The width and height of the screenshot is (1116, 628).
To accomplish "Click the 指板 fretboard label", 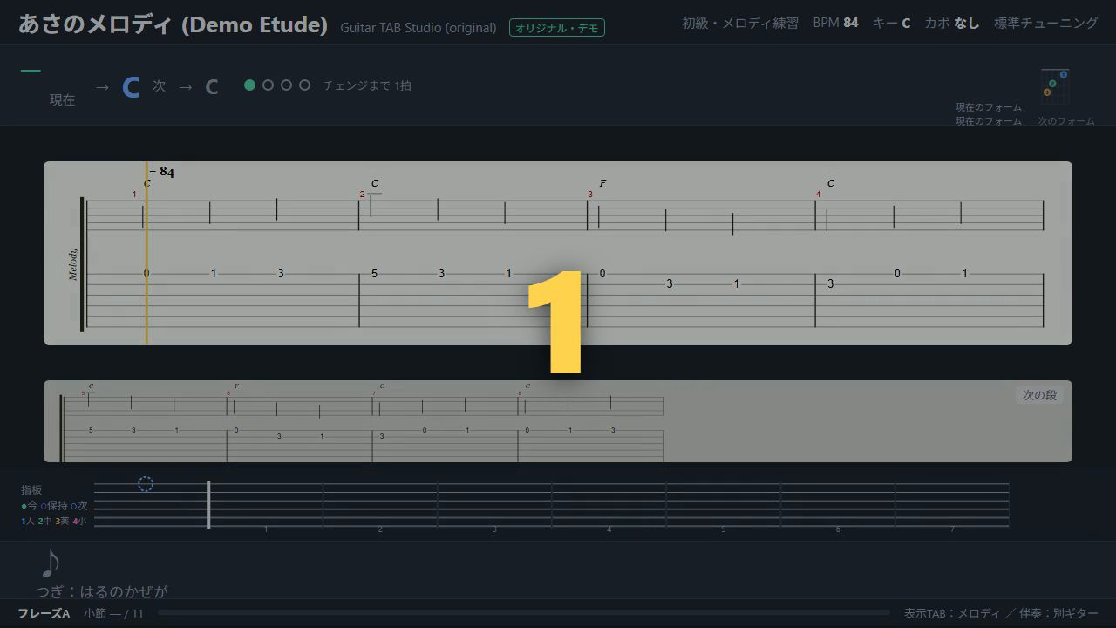I will pos(31,490).
